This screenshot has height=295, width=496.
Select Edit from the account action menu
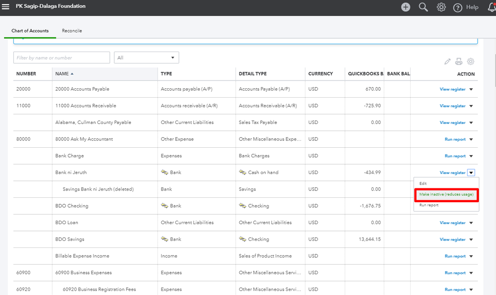pyautogui.click(x=423, y=183)
